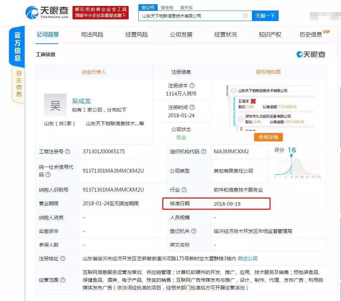The image size is (341, 301).
Task: Switch to the 查老板 search tab
Action: point(167,7)
